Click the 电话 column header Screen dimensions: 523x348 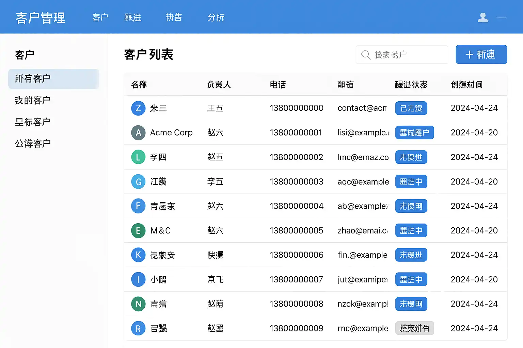(278, 85)
